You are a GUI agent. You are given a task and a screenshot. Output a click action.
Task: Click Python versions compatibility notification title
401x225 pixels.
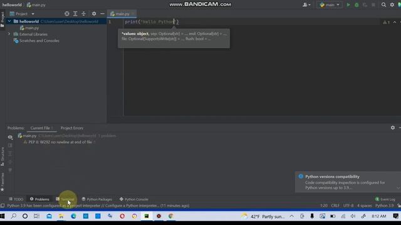332,176
